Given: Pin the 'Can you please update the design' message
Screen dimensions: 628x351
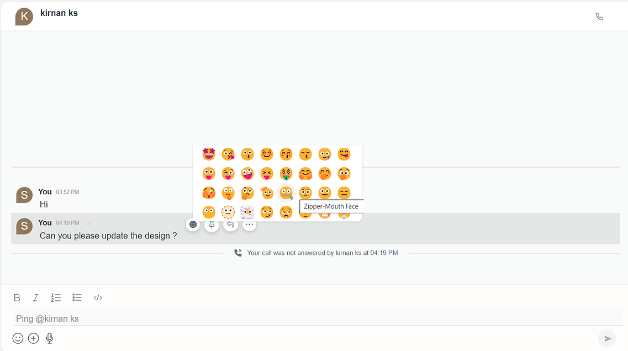Looking at the screenshot, I should click(x=212, y=225).
